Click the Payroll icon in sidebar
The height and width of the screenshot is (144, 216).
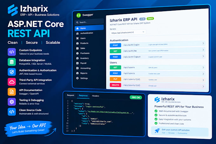pos(78,63)
